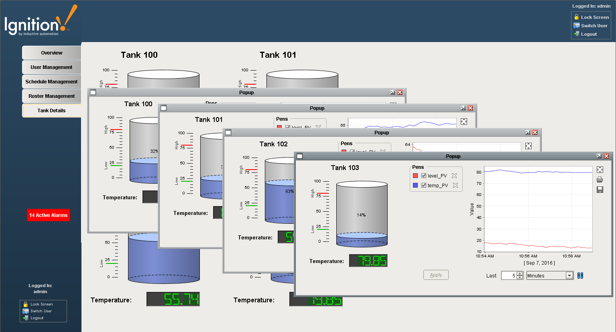Uncheck the level_PV pen in Tank 103

424,176
